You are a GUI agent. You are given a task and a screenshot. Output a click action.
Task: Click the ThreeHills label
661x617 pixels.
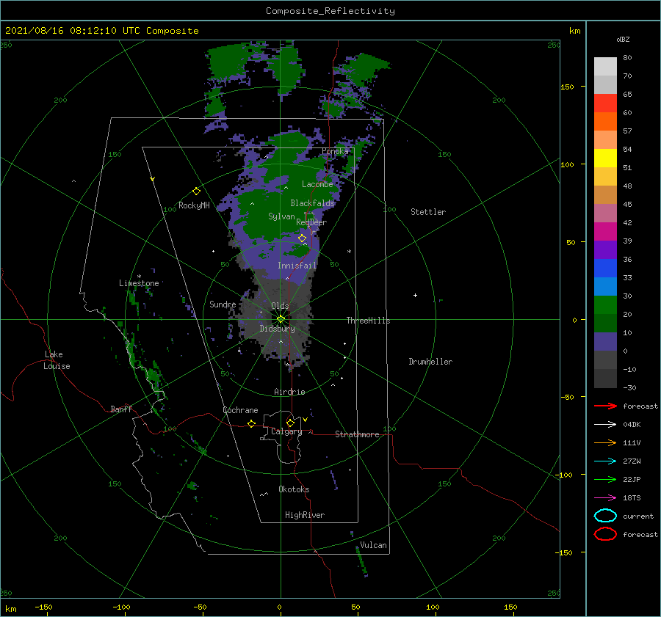click(369, 321)
